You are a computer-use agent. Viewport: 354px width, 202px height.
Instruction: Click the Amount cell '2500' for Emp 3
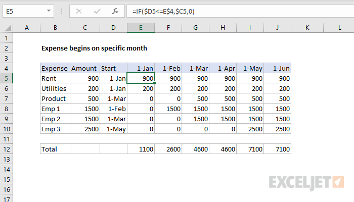(x=85, y=129)
